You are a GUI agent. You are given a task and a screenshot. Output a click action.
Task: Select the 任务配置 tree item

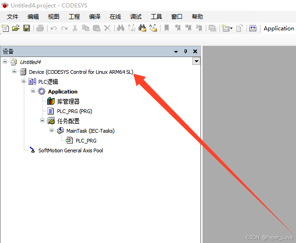[68, 121]
